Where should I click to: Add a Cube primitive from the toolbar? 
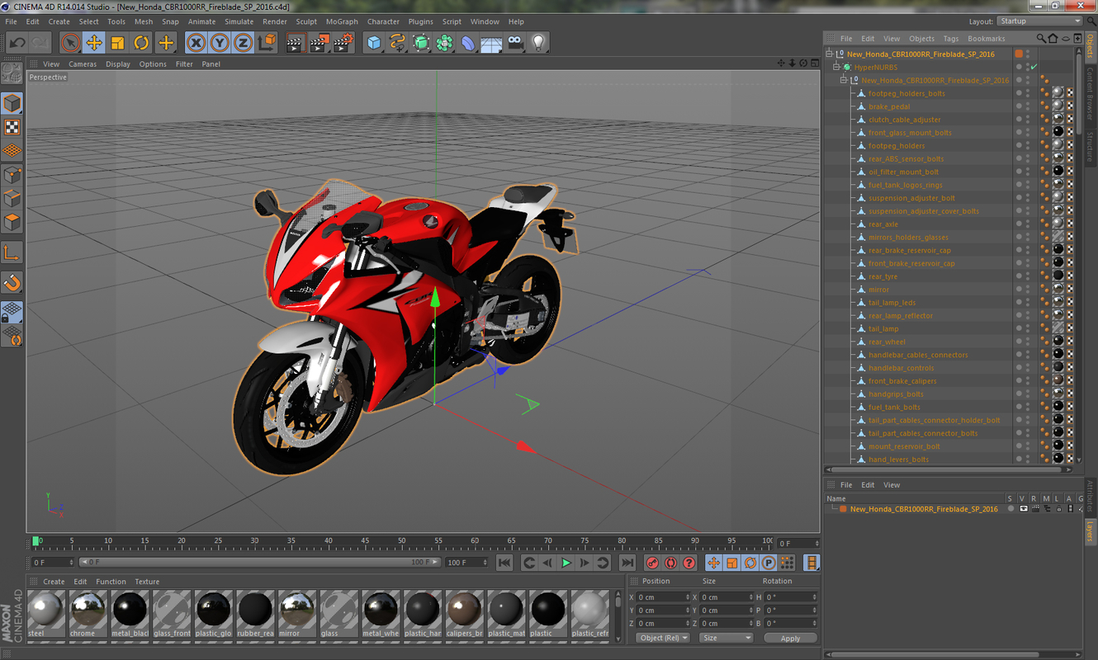(374, 42)
